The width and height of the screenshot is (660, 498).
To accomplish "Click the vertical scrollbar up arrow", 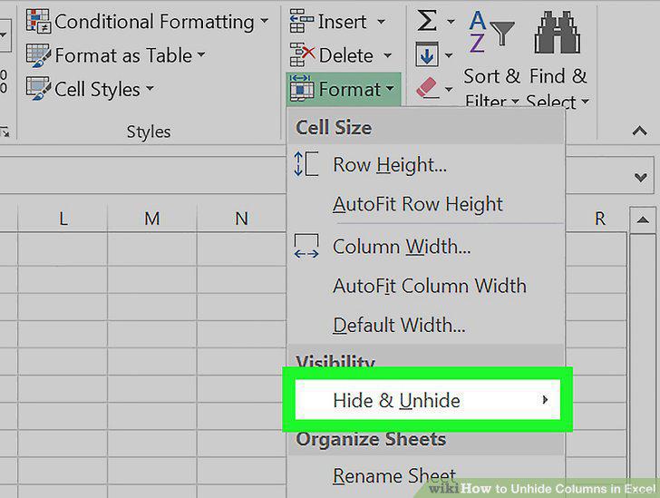I will pyautogui.click(x=642, y=220).
